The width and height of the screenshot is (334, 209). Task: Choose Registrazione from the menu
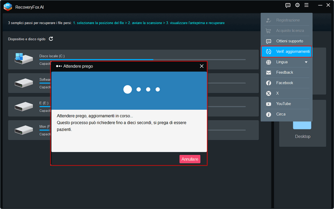(x=287, y=20)
